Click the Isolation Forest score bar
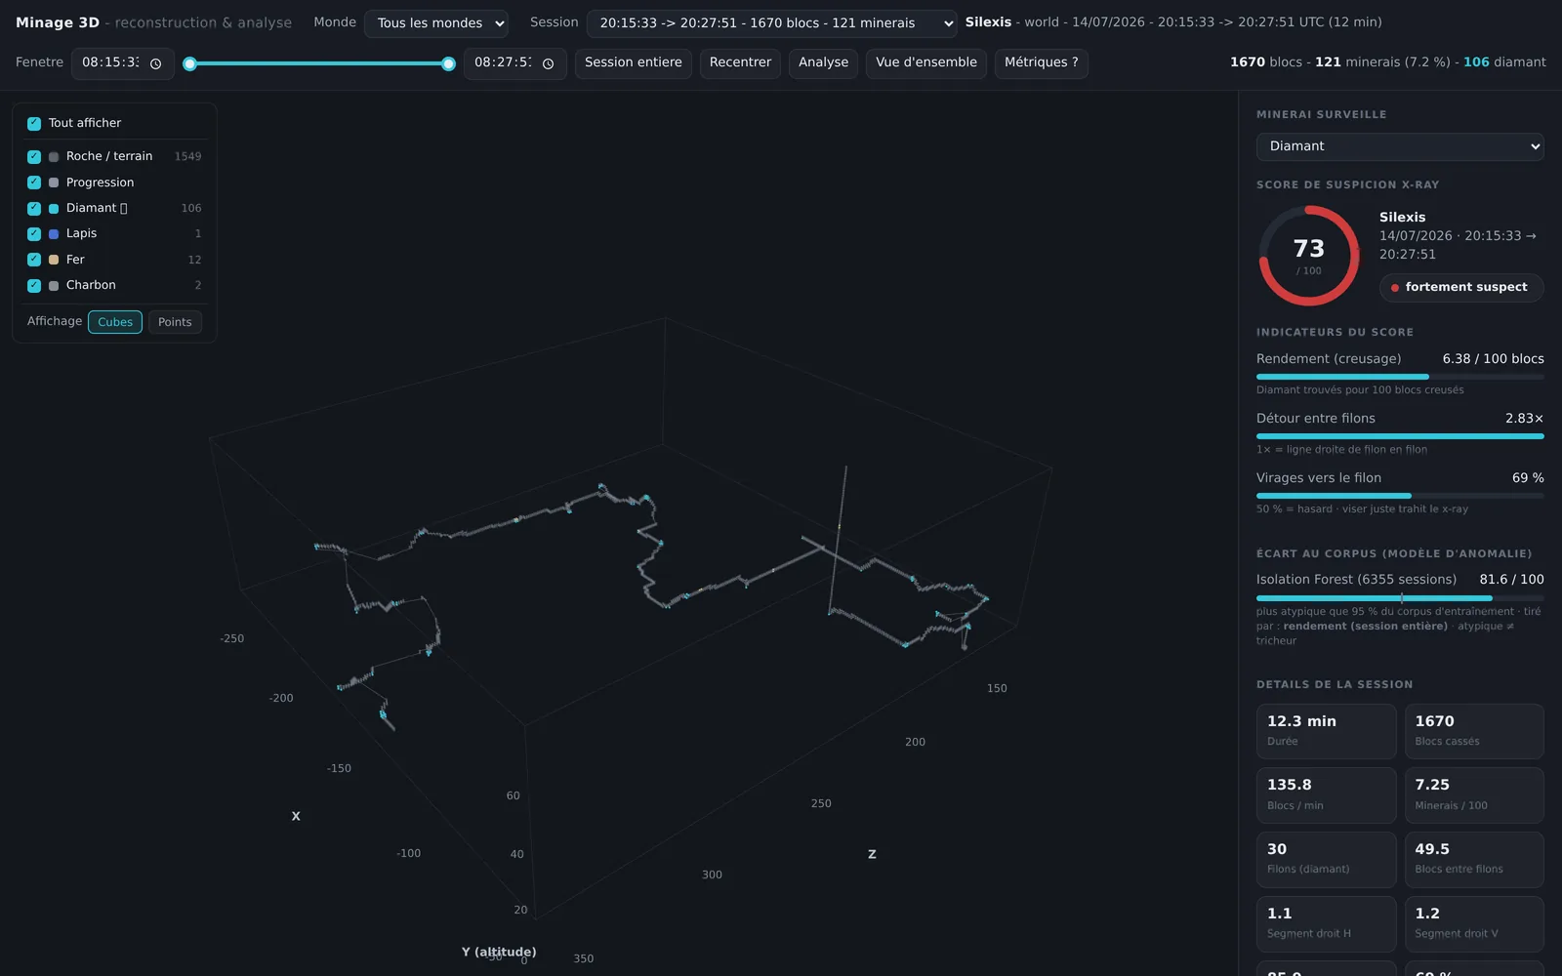 click(x=1400, y=597)
